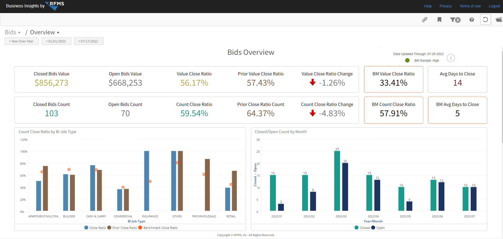Click red down arrow for Count Close Ratio Change
Viewport: 503px width, 239px height.
tap(313, 113)
